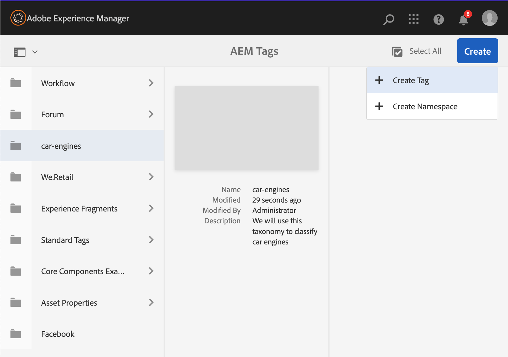Open the car-engines namespace row
The width and height of the screenshot is (508, 357).
pyautogui.click(x=82, y=146)
